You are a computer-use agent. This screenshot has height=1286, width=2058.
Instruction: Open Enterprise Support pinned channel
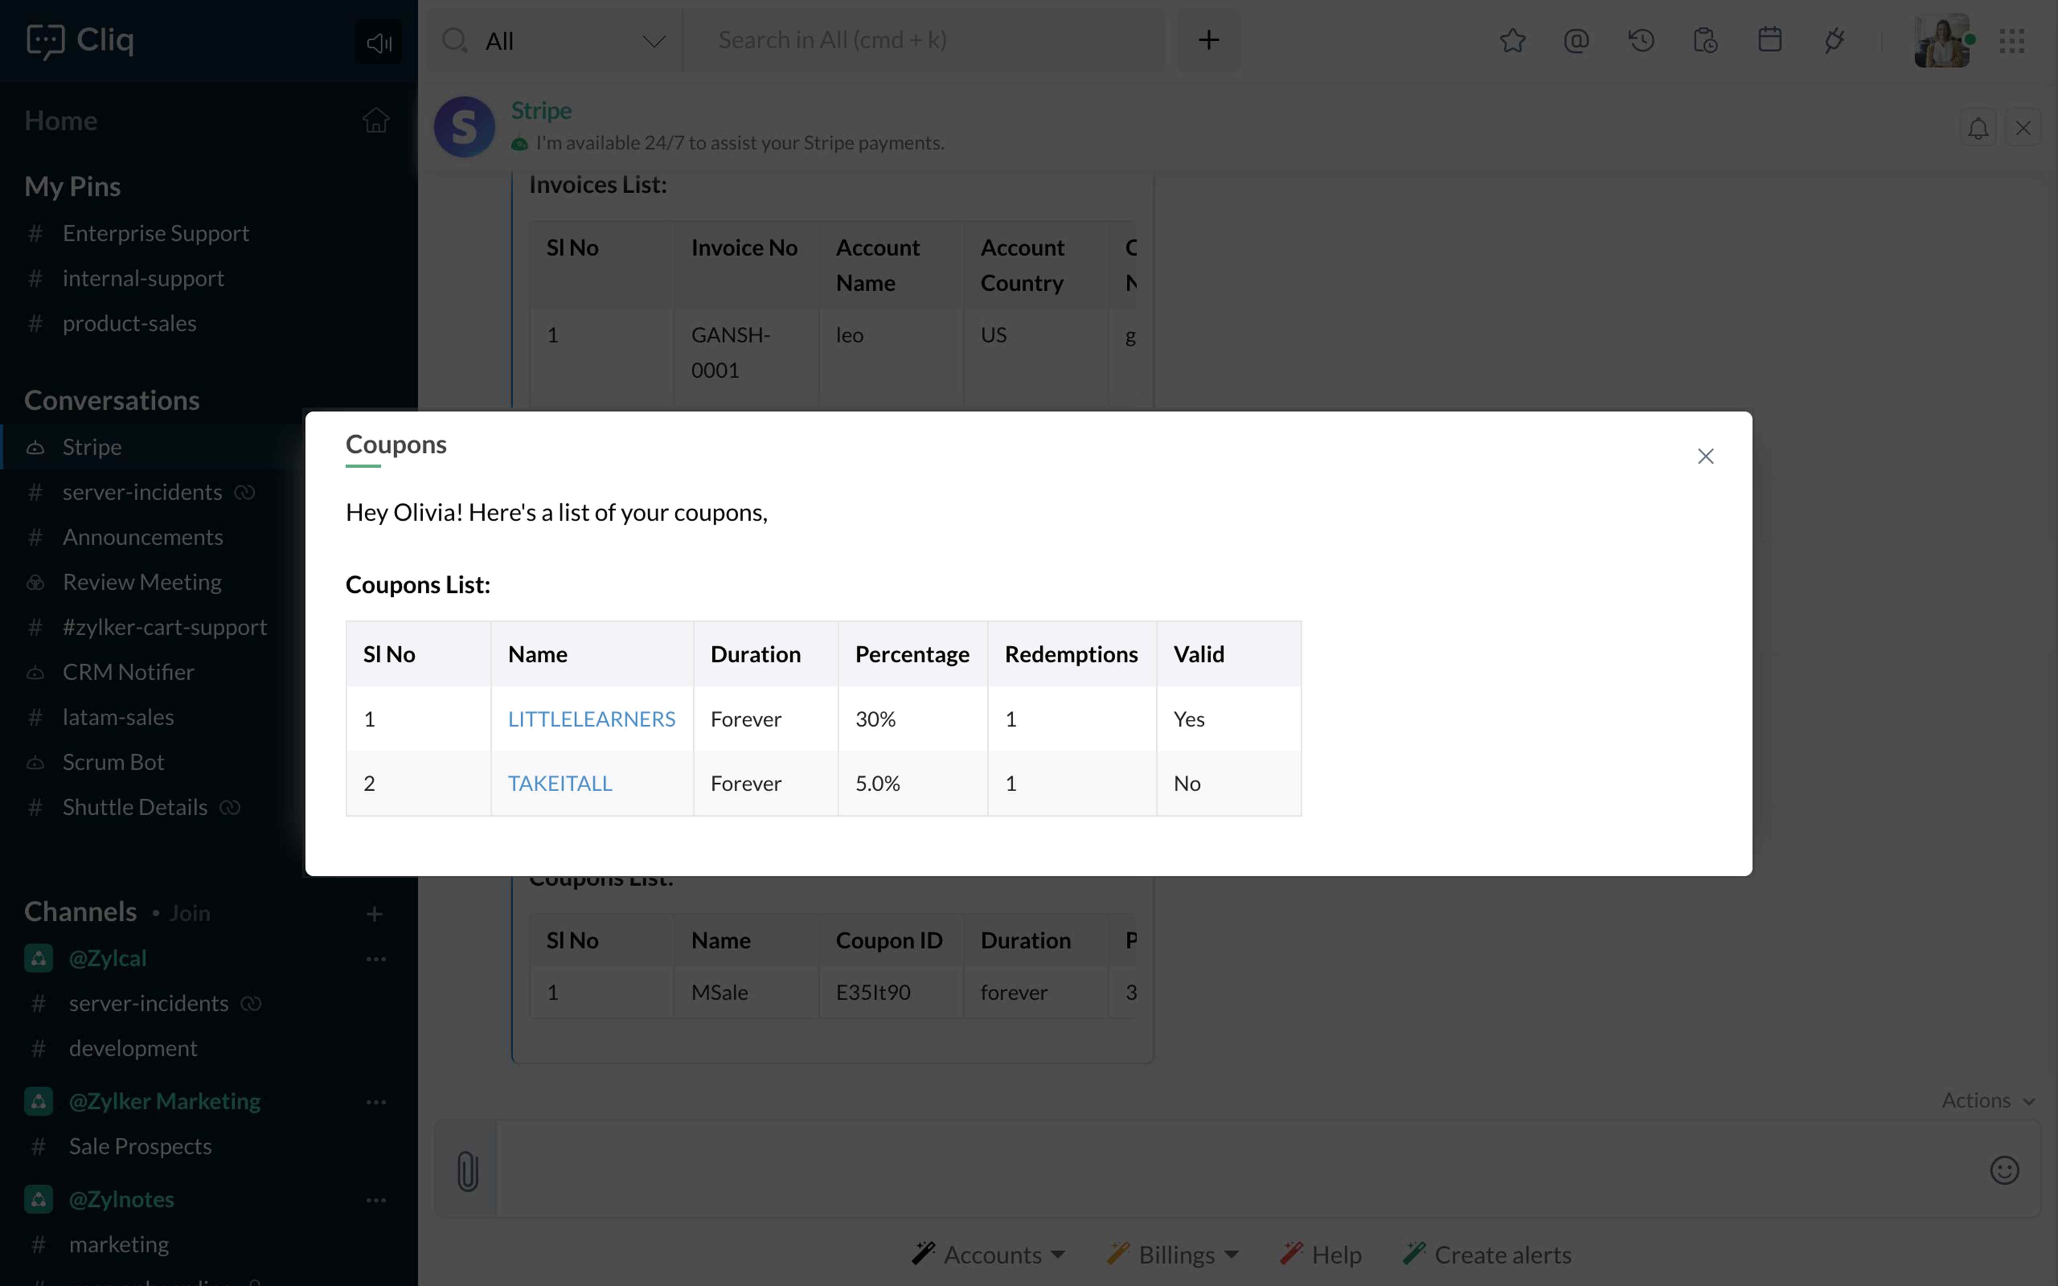click(156, 233)
